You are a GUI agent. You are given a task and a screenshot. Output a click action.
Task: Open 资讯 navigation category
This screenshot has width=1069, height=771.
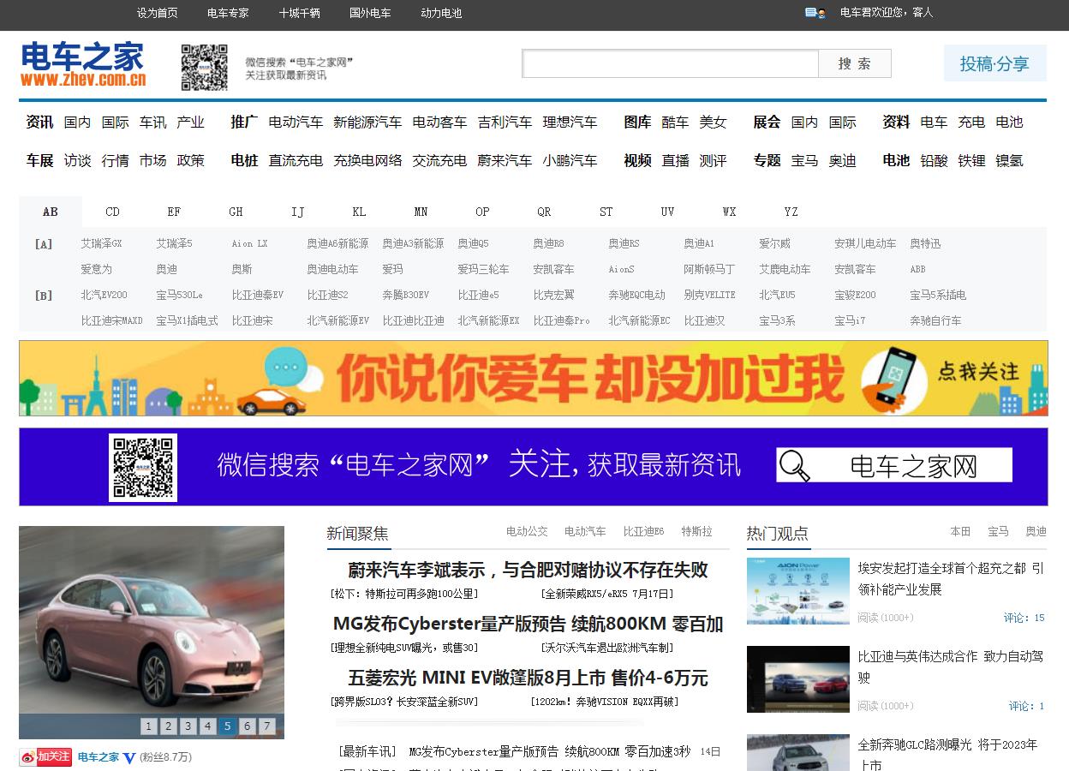pos(39,122)
